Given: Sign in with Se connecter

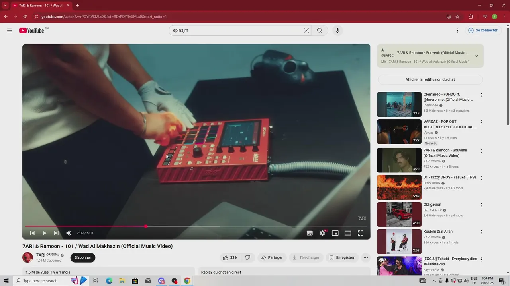Looking at the screenshot, I should [483, 30].
